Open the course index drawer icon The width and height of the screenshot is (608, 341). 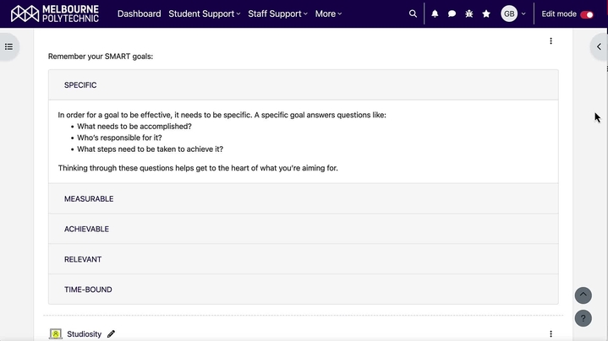pyautogui.click(x=9, y=46)
